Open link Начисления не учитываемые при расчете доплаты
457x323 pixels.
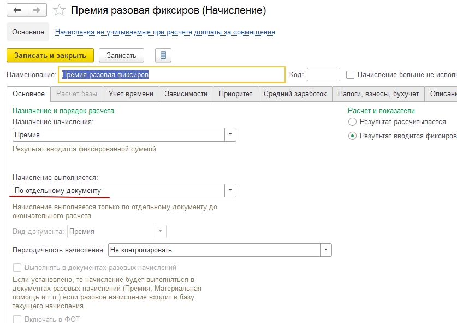(165, 32)
